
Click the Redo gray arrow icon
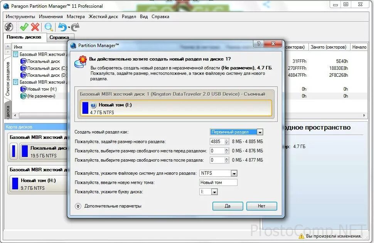(x=75, y=27)
